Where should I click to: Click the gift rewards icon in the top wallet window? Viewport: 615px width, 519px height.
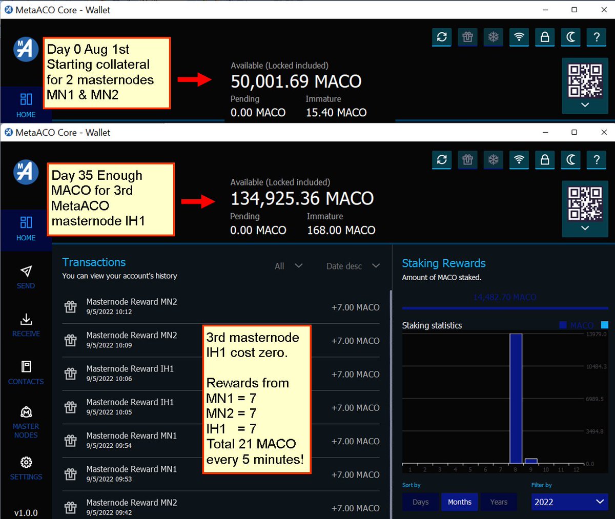pyautogui.click(x=467, y=37)
